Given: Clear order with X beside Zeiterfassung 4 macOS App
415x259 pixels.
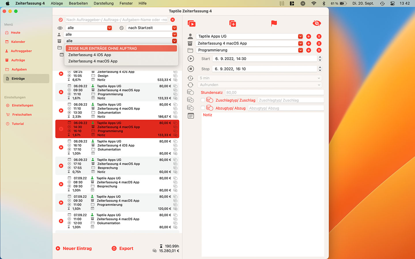Looking at the screenshot, I should (x=319, y=43).
